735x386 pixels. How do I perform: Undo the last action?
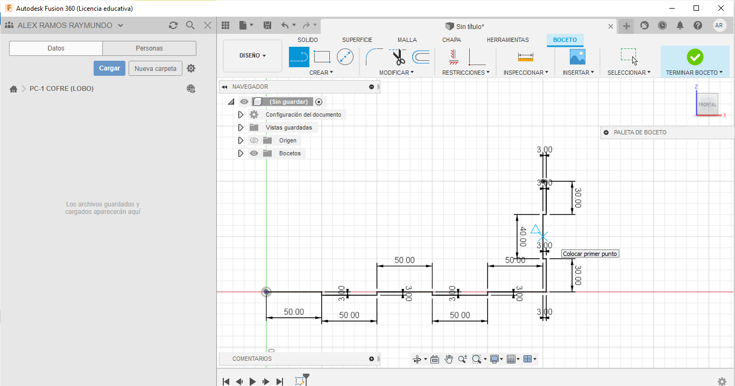285,25
